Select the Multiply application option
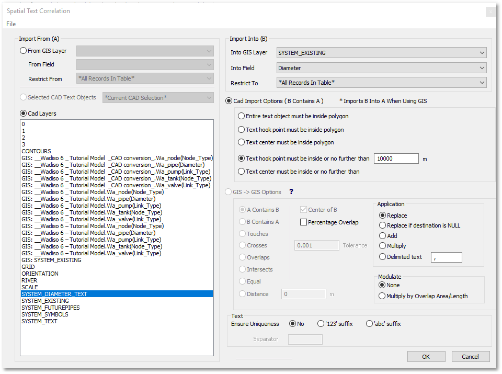 tap(382, 246)
